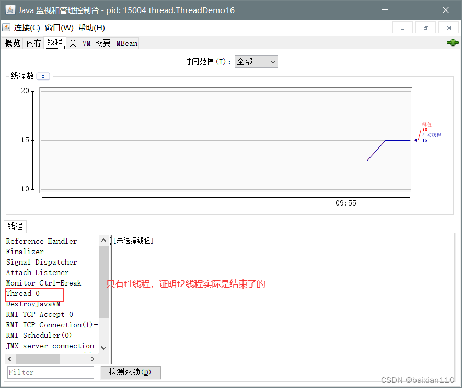462x388 pixels.
Task: Switch to the 概览 tab
Action: pos(13,43)
